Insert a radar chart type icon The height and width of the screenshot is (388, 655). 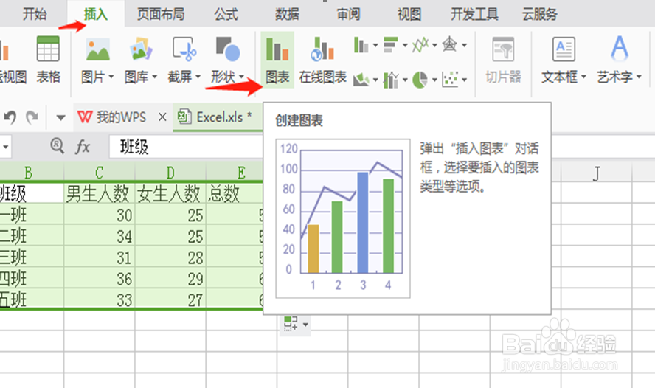449,44
